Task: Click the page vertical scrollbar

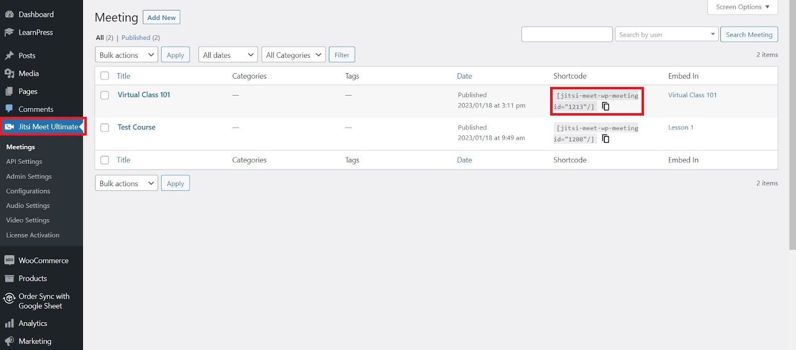Action: point(793,124)
